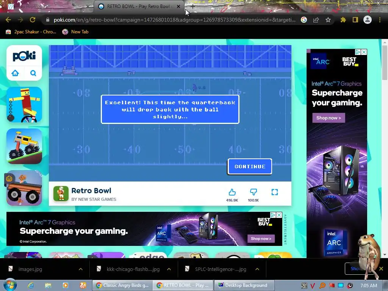Enter fullscreen mode for the game
This screenshot has width=388, height=291.
click(275, 192)
